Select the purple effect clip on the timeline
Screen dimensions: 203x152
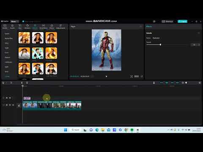coord(27,98)
